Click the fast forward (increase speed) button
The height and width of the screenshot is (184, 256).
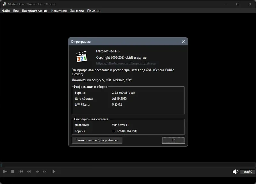[37, 172]
